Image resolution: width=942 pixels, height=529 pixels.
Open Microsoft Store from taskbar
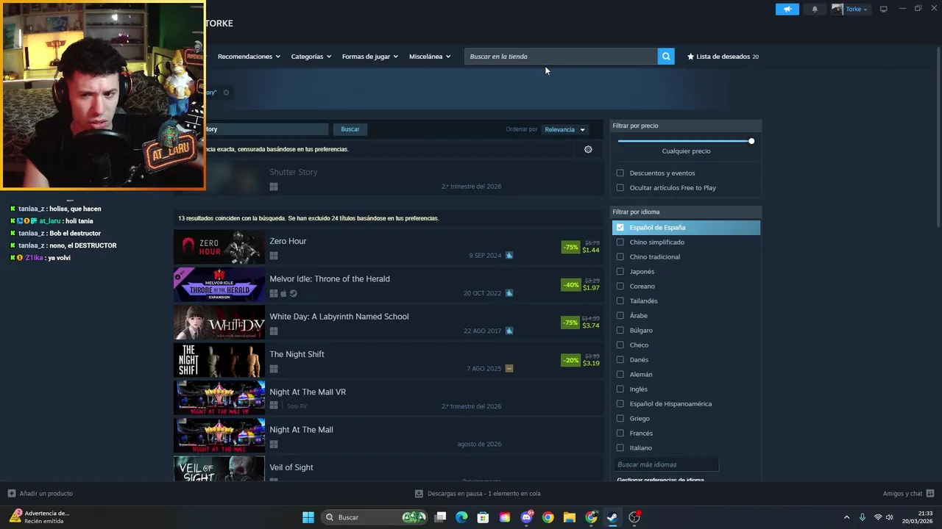click(x=483, y=517)
